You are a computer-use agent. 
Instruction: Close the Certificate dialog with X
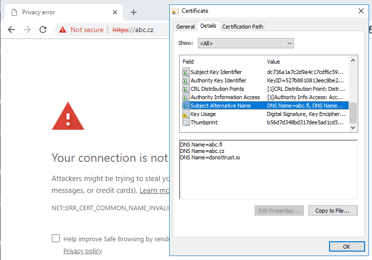click(361, 11)
